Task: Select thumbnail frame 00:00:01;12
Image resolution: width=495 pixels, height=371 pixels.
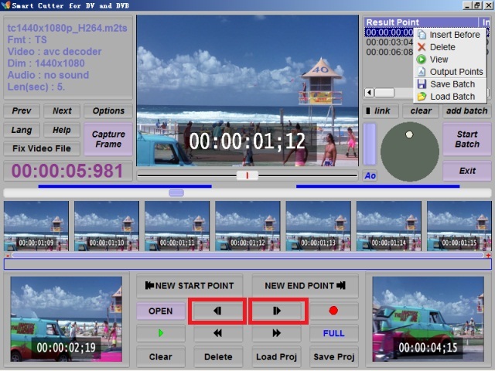Action: point(247,226)
